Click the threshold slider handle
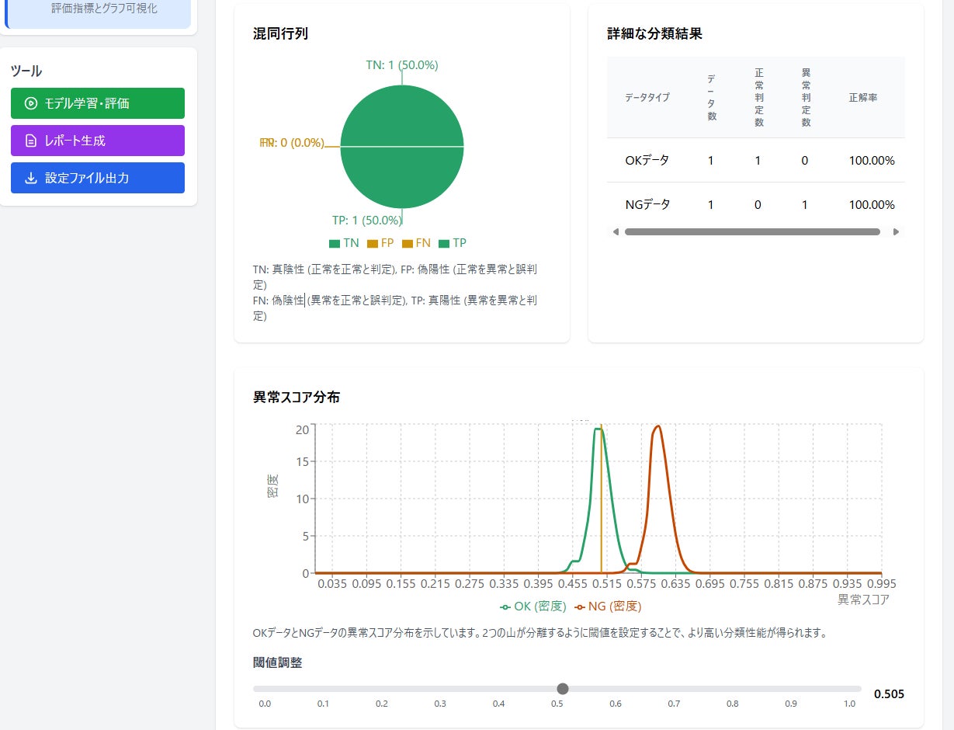 [563, 689]
